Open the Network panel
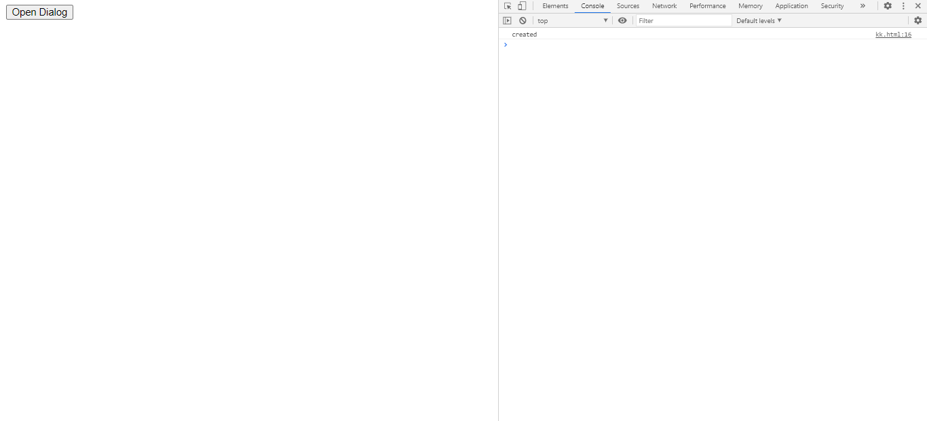927x421 pixels. 664,5
